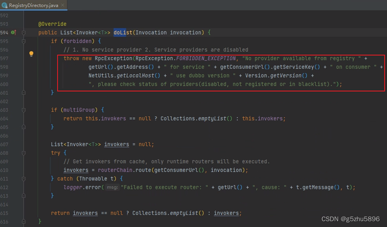The height and width of the screenshot is (227, 387).
Task: Click the fold end marker at line 601
Action: 24,92
